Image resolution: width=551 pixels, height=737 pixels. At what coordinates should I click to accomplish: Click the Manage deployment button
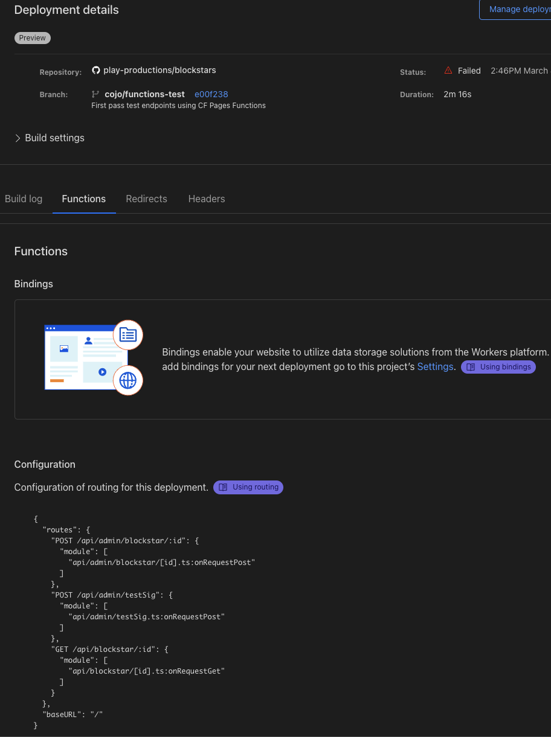(x=519, y=9)
